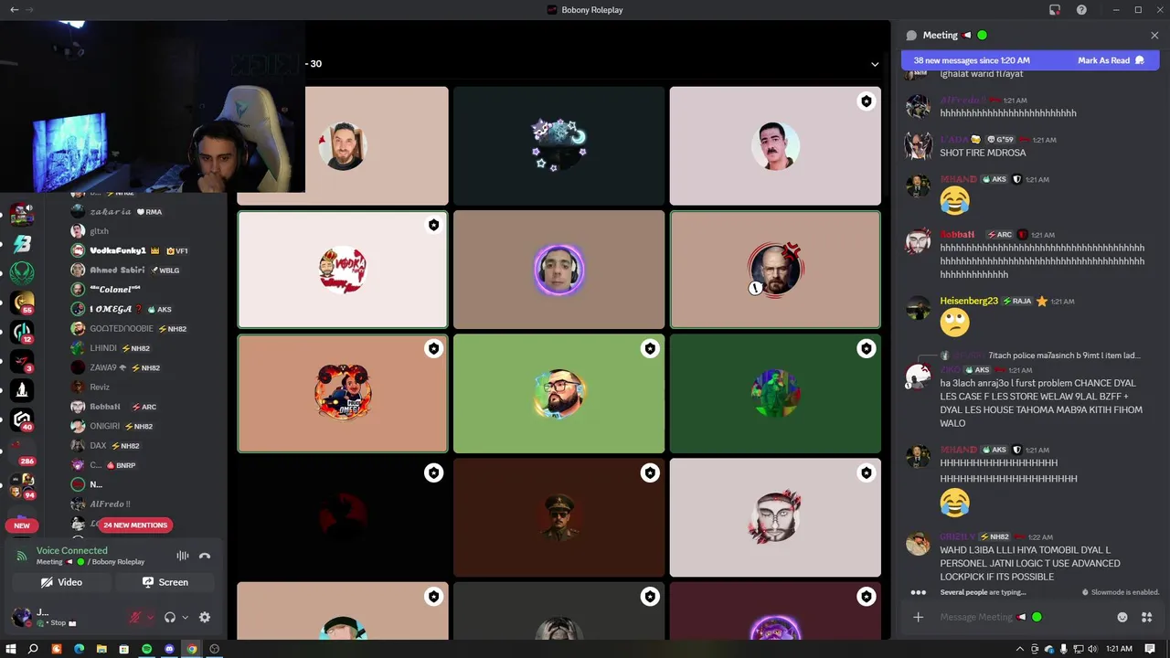This screenshot has width=1170, height=658.
Task: Click the 'SHOT FIRE MDROSA' message text
Action: 983,153
